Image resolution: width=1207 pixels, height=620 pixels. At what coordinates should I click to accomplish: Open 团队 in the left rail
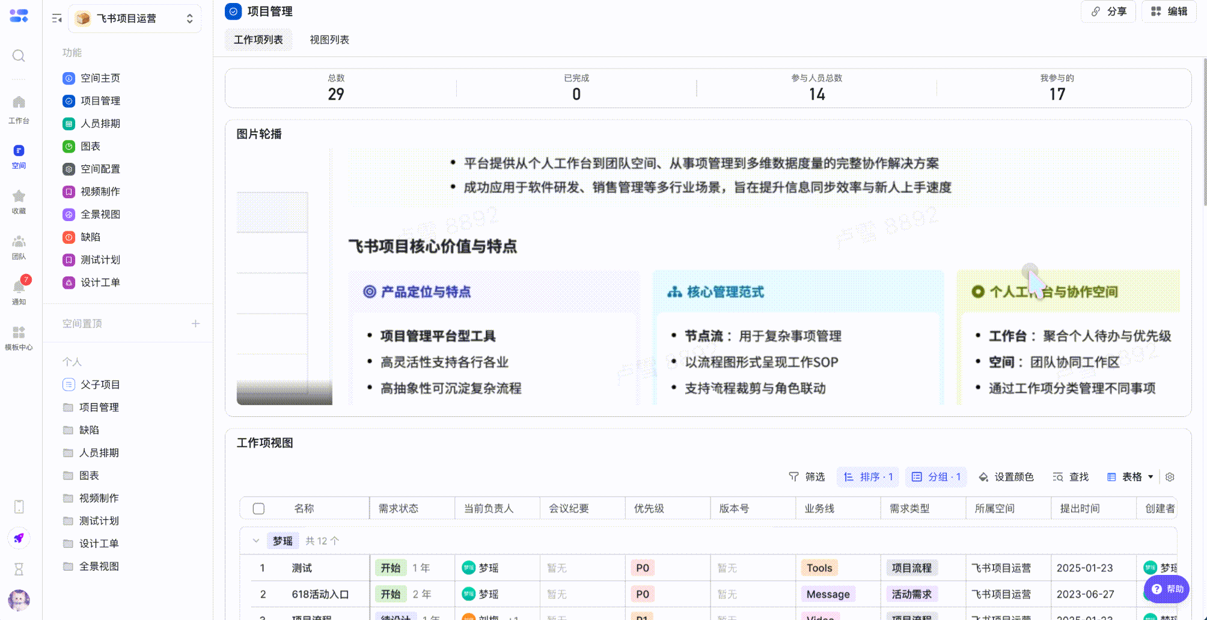[19, 248]
